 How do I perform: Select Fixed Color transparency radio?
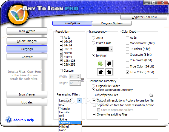[x=93, y=43]
